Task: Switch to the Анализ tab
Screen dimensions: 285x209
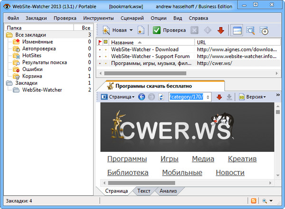Action: [x=168, y=191]
